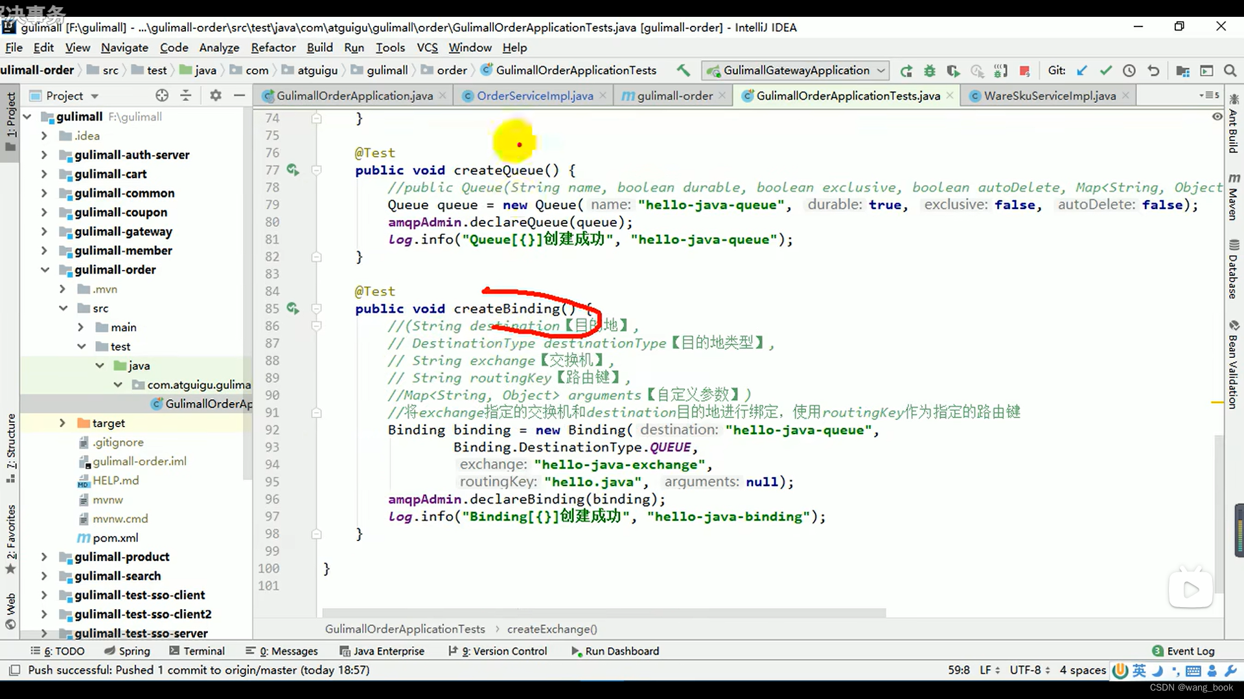Run createQueue test from gutter icon
This screenshot has width=1244, height=699.
pos(293,170)
